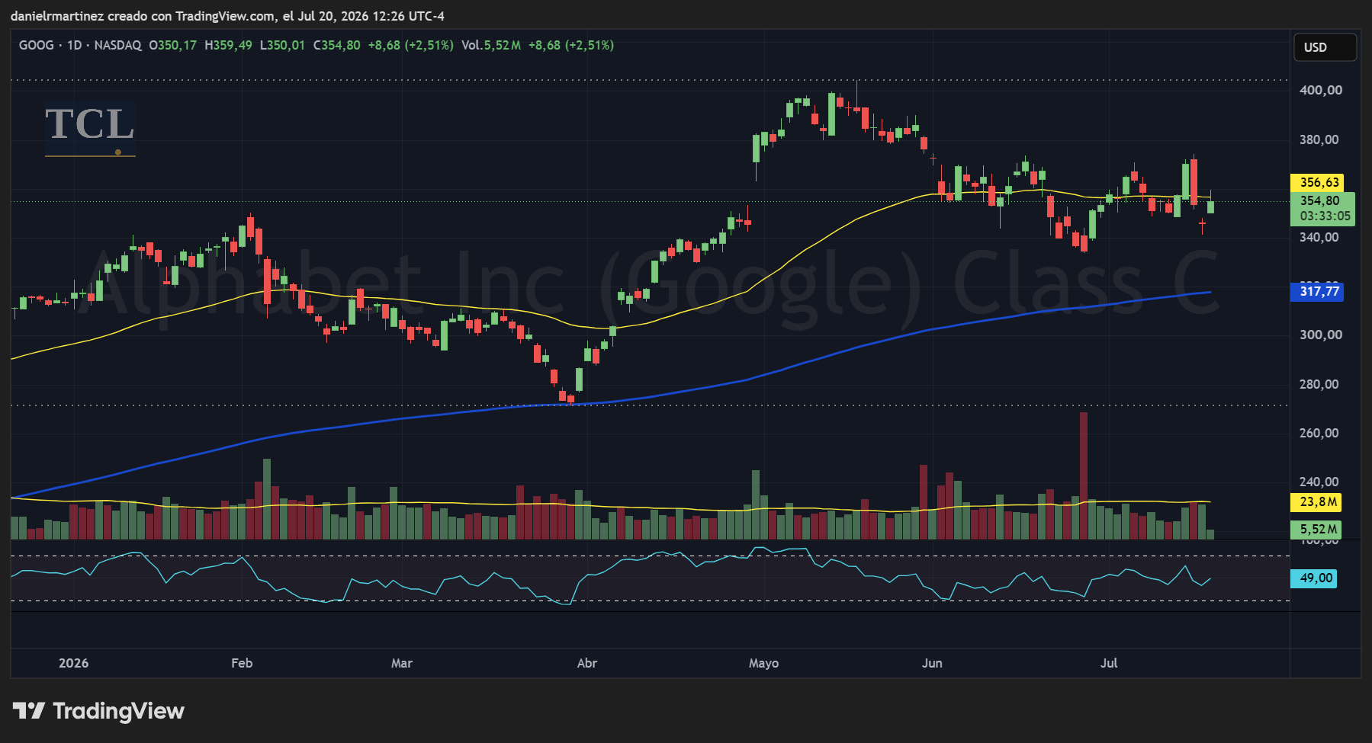Click the Mar label on the time axis
The image size is (1372, 743).
402,663
